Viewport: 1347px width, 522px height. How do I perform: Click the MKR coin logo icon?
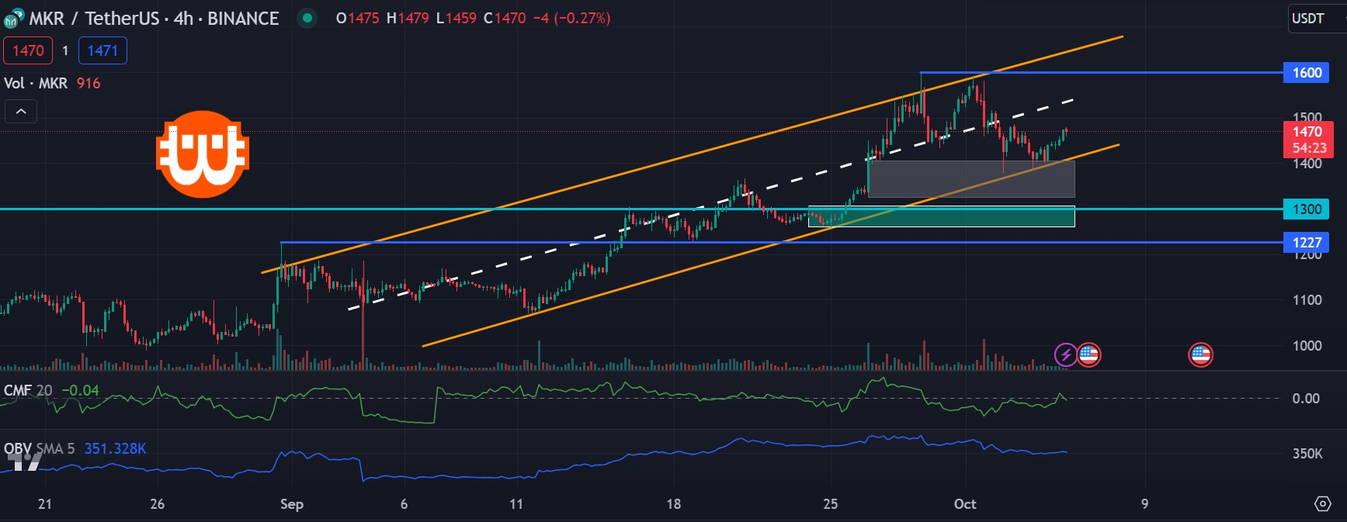(x=14, y=19)
